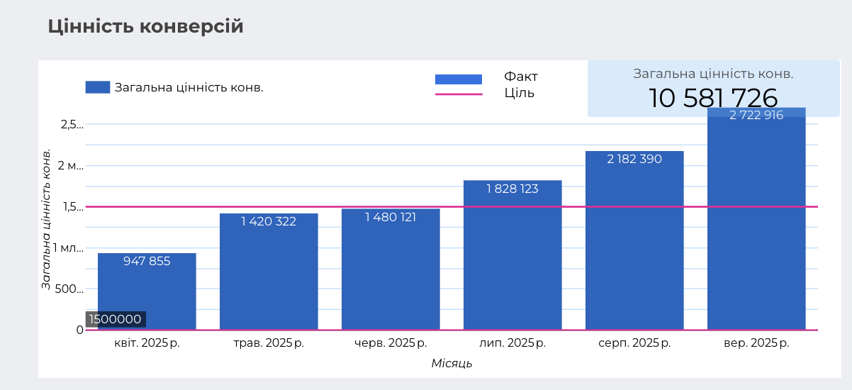The image size is (852, 390).
Task: Select the Ціль legend label
Action: pos(519,93)
